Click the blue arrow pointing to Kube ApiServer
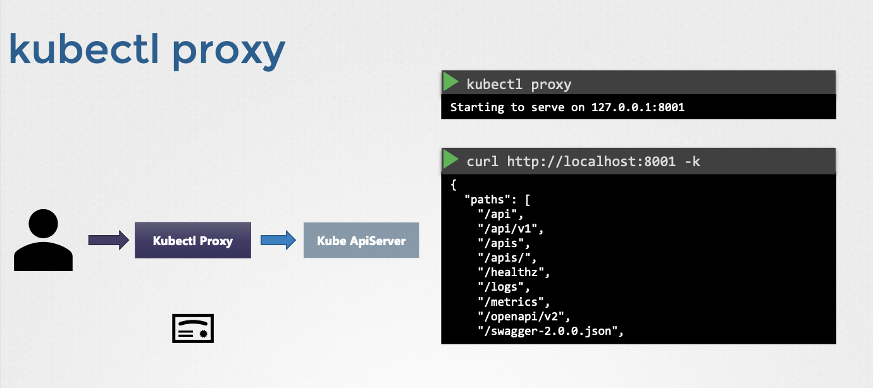The width and height of the screenshot is (873, 388). [x=278, y=240]
